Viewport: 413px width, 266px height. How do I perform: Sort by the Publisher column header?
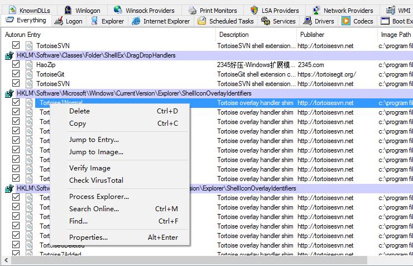pyautogui.click(x=337, y=35)
